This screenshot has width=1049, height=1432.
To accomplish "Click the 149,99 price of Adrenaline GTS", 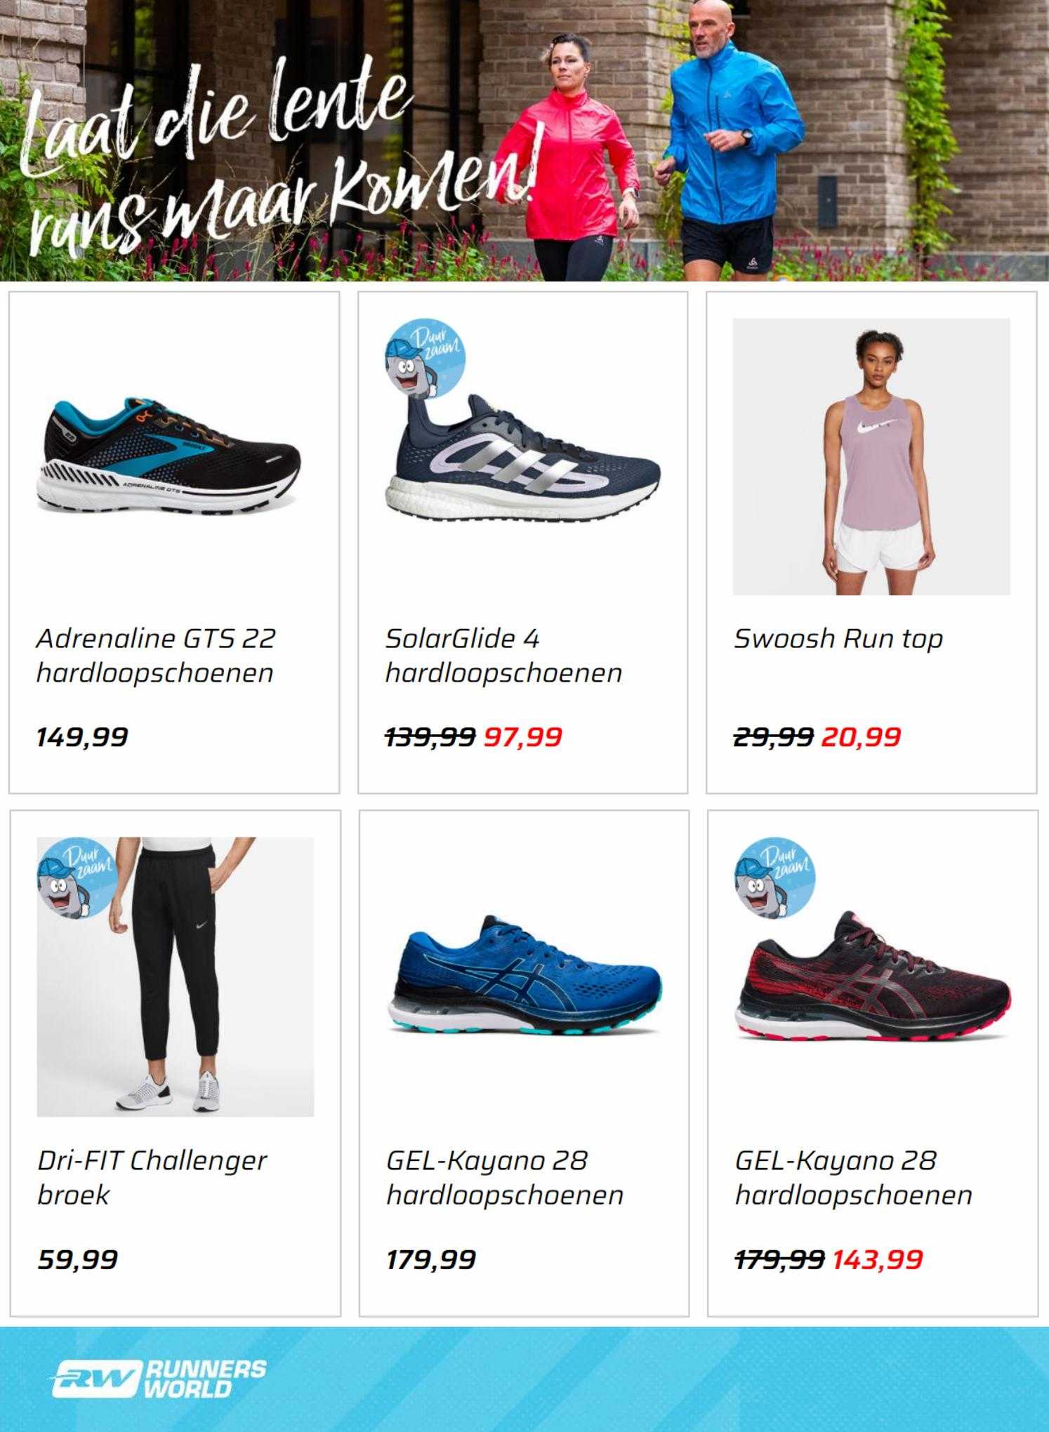I will click(x=82, y=736).
